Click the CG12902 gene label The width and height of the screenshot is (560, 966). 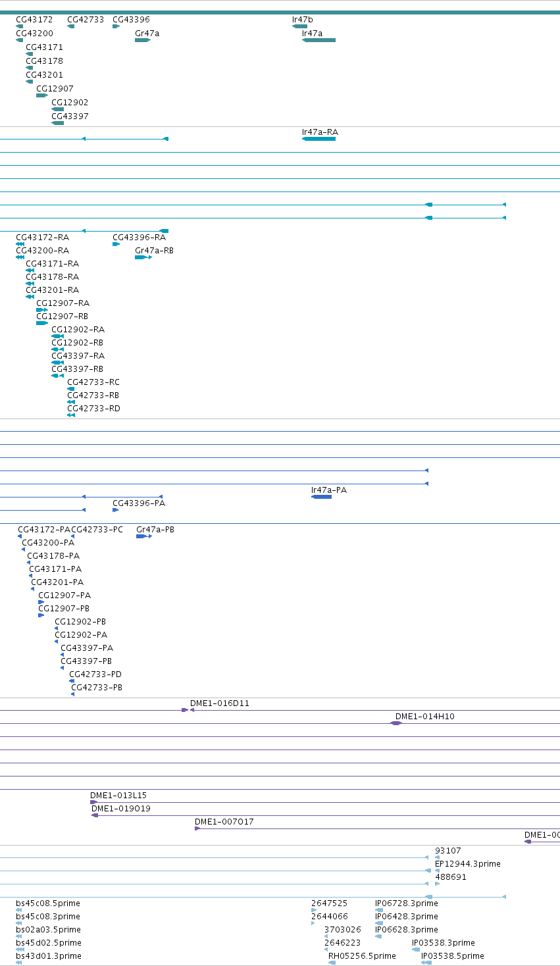[70, 103]
